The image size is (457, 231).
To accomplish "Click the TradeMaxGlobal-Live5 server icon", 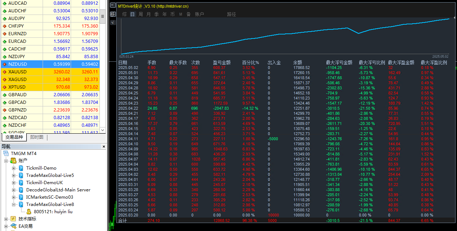I will tap(21, 175).
